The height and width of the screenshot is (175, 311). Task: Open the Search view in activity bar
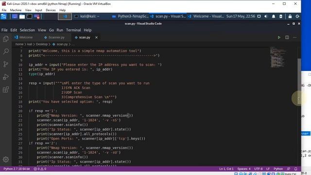6,52
